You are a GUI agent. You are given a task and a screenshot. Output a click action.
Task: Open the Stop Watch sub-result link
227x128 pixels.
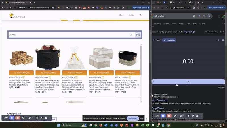tap(158, 108)
